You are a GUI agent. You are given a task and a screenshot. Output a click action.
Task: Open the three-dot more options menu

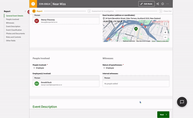click(x=168, y=4)
